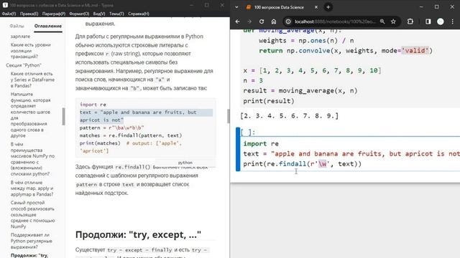
Task: Open outline item about скользящее среднее с помощью NumPy
Action: click(32, 214)
